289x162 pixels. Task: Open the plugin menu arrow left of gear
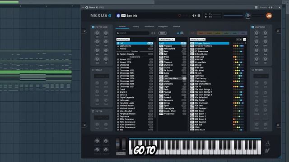point(83,7)
